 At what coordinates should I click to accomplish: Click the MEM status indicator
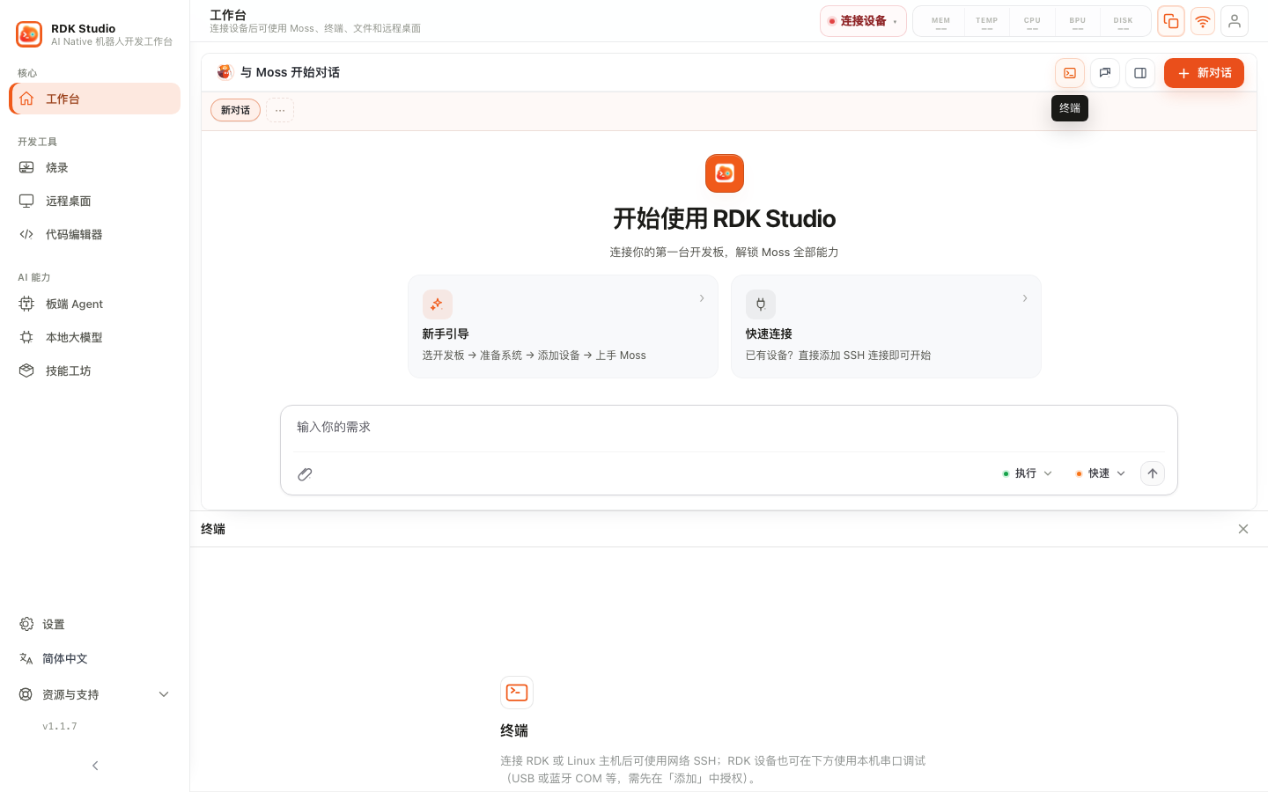point(940,22)
